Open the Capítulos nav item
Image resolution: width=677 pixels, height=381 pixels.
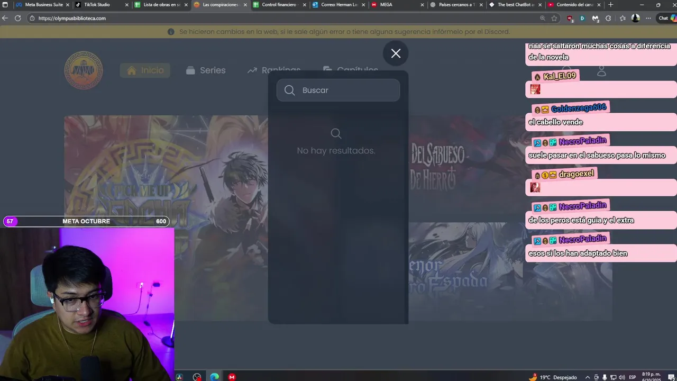click(x=351, y=70)
